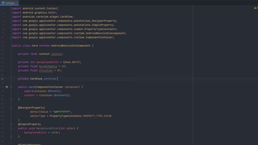Click 'BackgroundColor' method name
The height and width of the screenshot is (145, 258).
tap(48, 128)
